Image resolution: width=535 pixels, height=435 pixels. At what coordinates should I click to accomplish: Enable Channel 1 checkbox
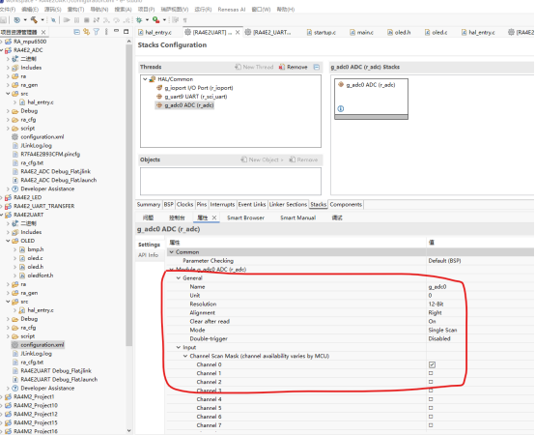tap(431, 373)
